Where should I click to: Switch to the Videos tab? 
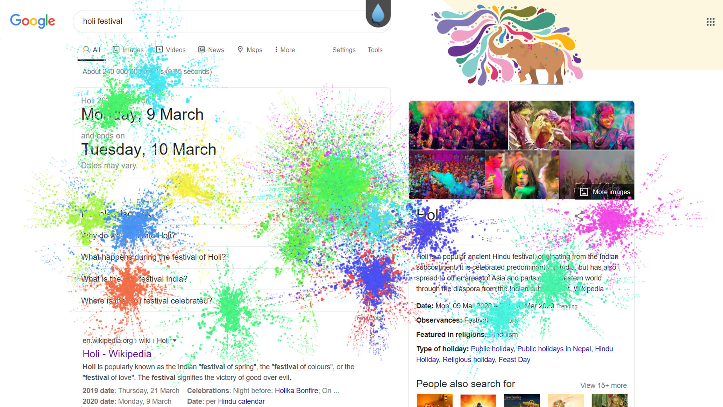(x=171, y=50)
